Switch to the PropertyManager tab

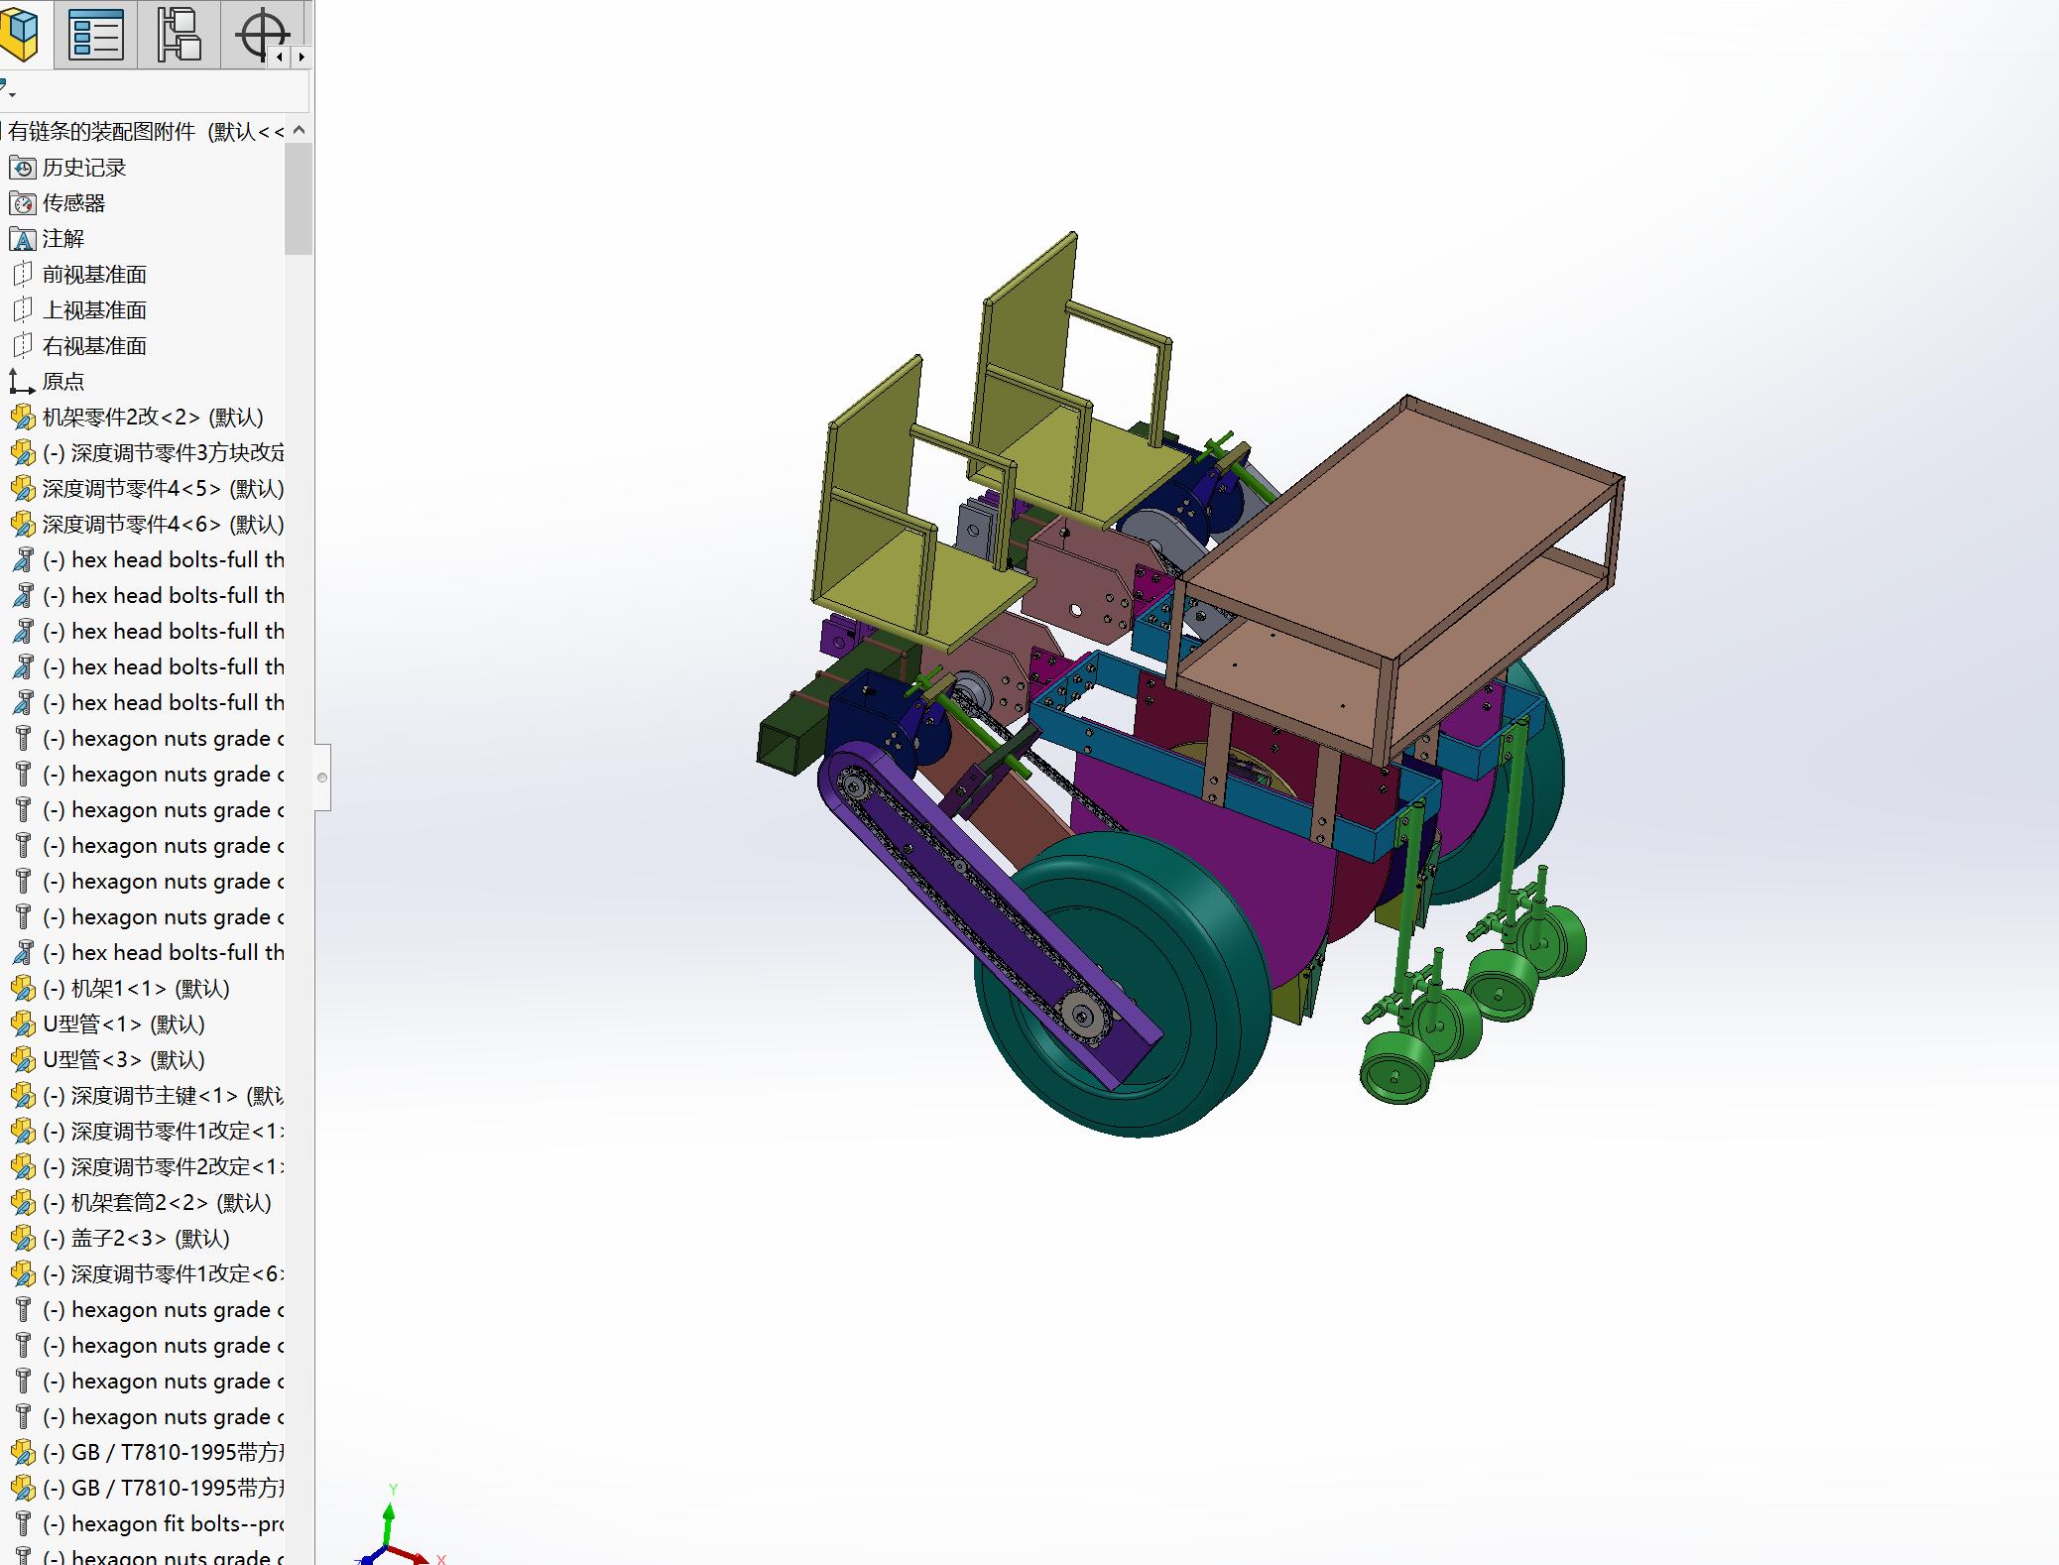click(96, 34)
